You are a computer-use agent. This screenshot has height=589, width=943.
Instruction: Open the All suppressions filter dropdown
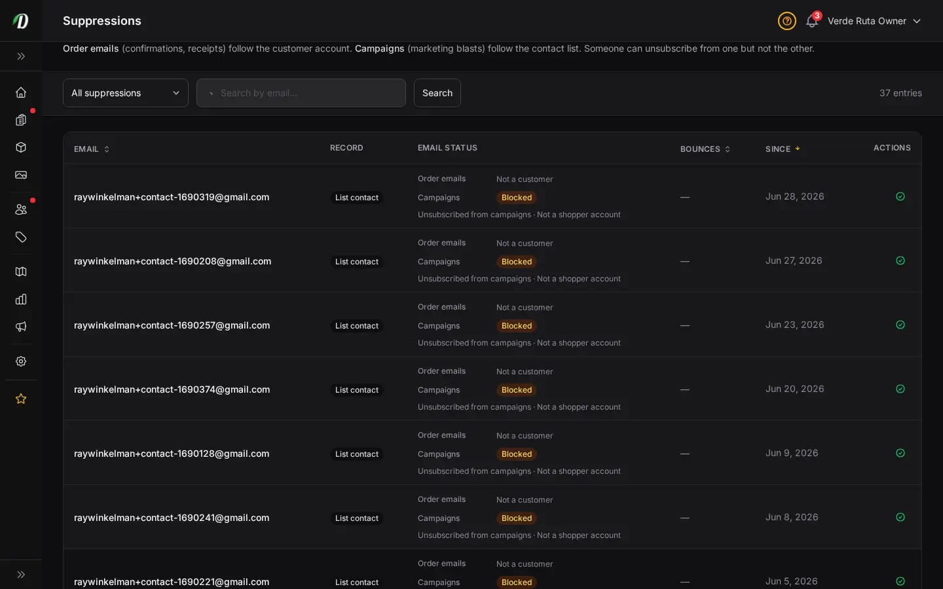coord(126,93)
